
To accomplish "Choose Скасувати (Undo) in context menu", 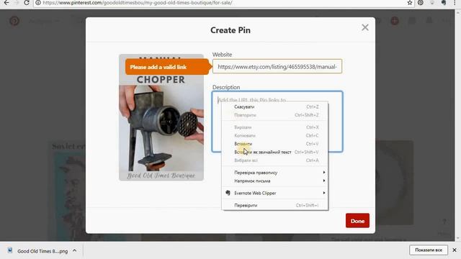I will click(x=275, y=107).
